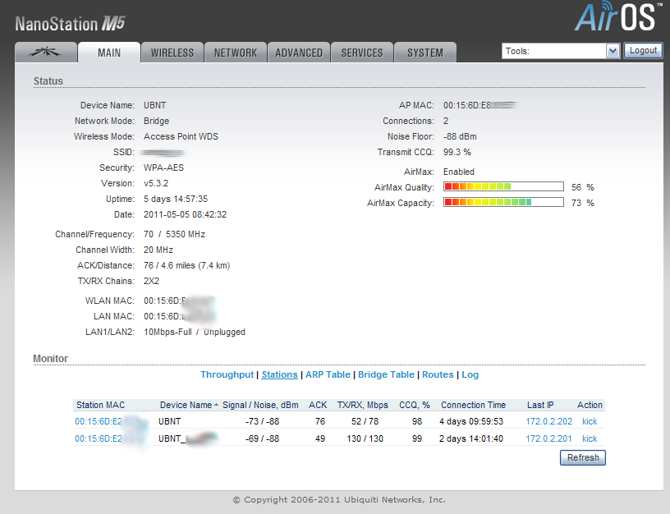Open the Ubiquiti logo tab
670x514 pixels.
pos(46,53)
